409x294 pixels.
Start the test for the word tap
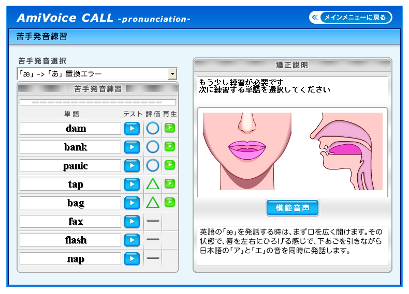(132, 184)
